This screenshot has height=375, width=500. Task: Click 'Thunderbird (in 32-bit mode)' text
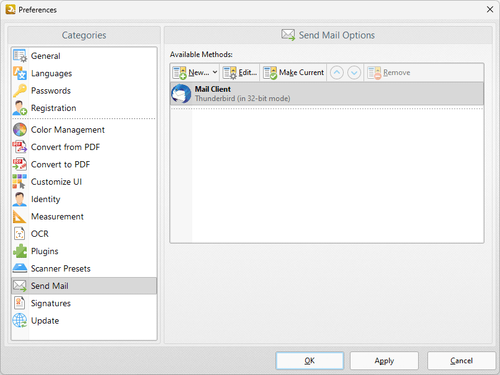[x=243, y=99]
